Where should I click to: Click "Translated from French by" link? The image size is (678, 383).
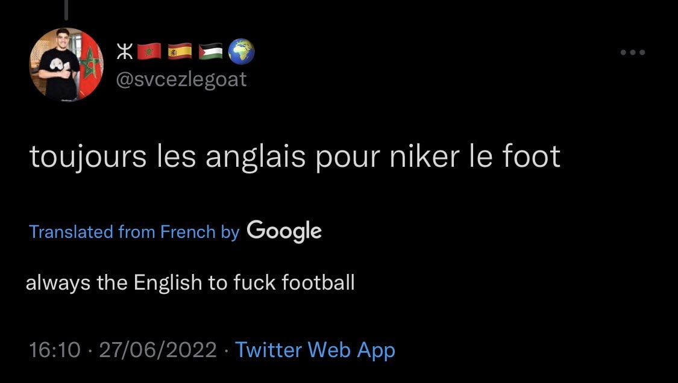coord(134,232)
